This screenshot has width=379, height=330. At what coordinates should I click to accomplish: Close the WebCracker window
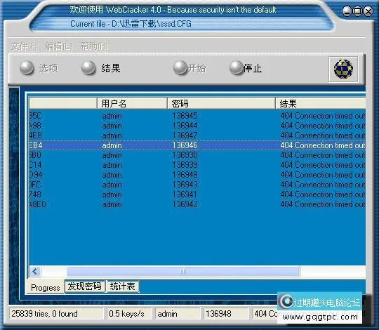(x=368, y=11)
